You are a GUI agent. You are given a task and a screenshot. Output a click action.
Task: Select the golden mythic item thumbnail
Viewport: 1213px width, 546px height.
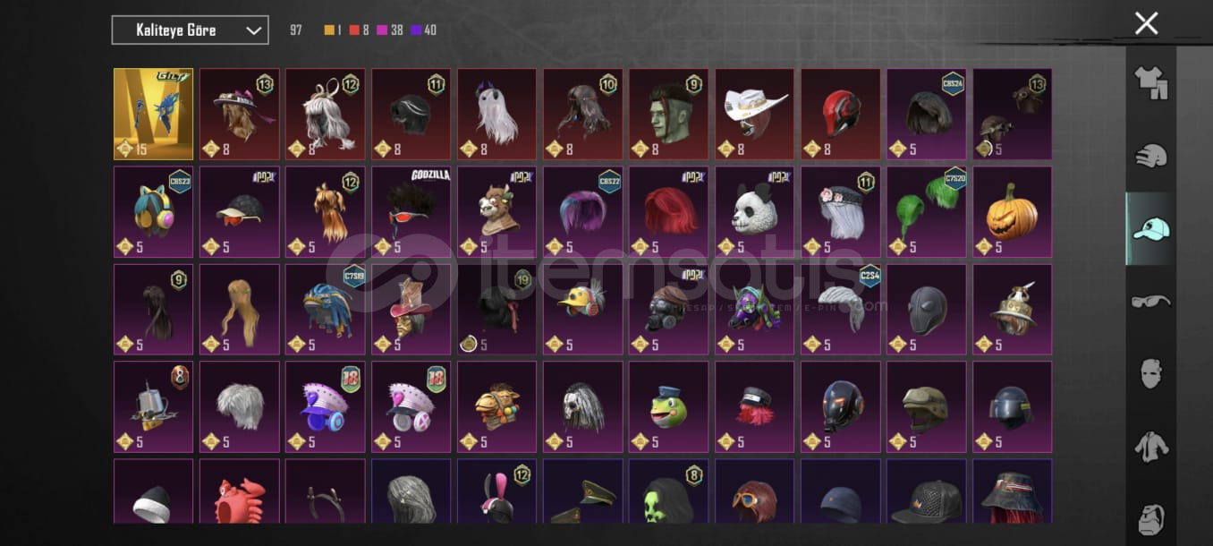[x=153, y=115]
